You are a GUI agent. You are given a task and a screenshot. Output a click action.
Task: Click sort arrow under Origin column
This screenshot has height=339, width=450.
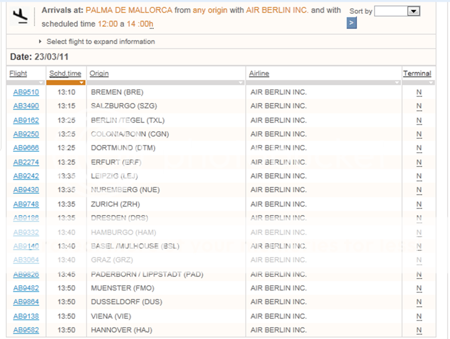click(240, 82)
